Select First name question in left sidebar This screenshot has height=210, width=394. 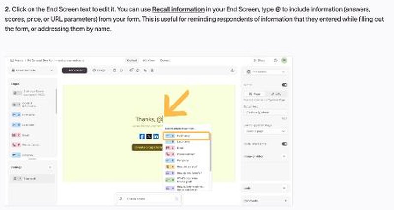32,115
